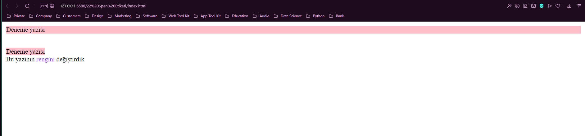
Task: Toggle the ad blocker shield icon
Action: pos(542,6)
